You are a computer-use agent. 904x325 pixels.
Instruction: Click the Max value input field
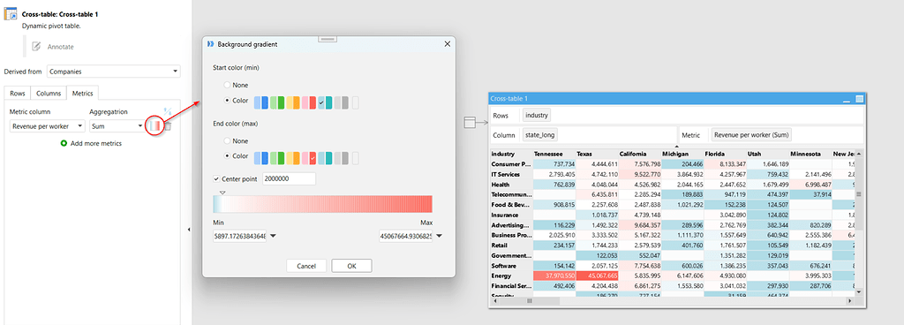click(x=405, y=236)
